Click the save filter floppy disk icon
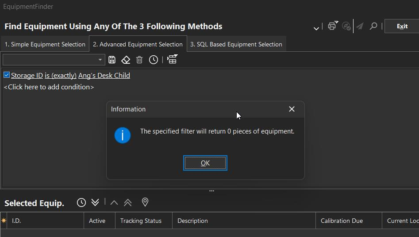 (x=112, y=60)
